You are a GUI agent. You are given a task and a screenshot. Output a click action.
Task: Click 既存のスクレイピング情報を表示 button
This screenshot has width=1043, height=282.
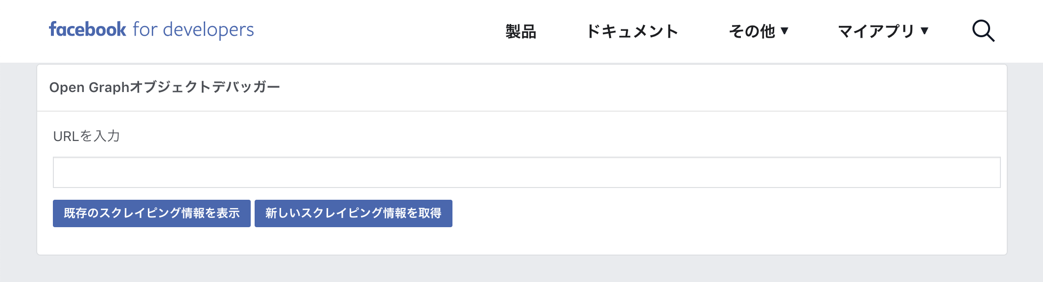tap(152, 212)
